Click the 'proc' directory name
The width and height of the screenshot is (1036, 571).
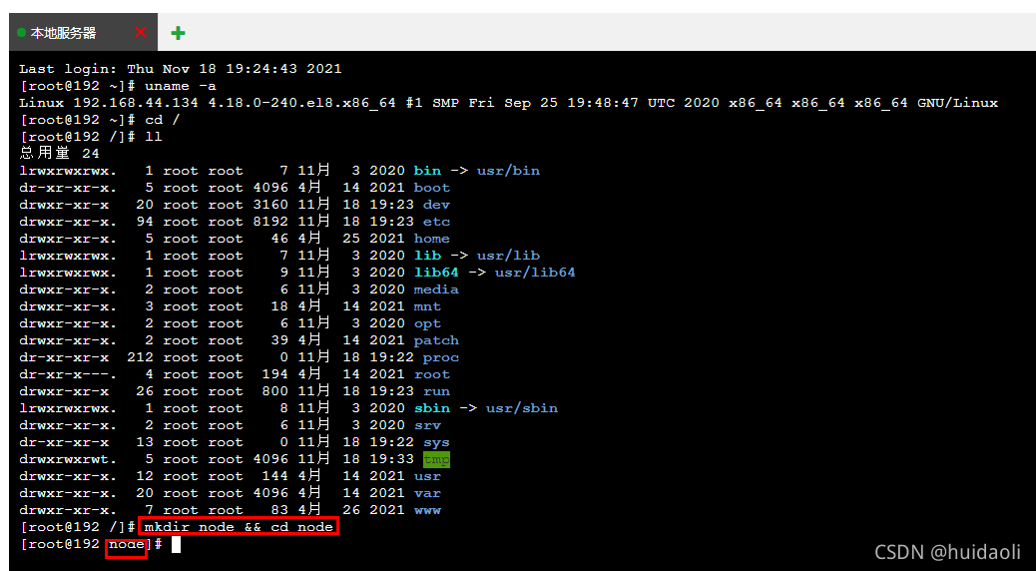click(441, 357)
